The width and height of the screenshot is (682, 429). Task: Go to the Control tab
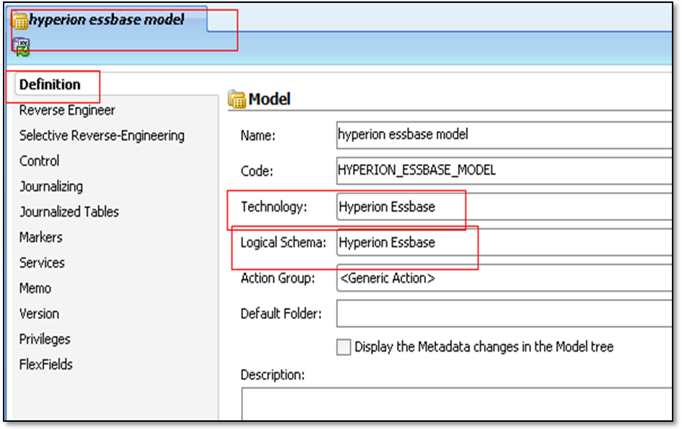click(x=39, y=160)
